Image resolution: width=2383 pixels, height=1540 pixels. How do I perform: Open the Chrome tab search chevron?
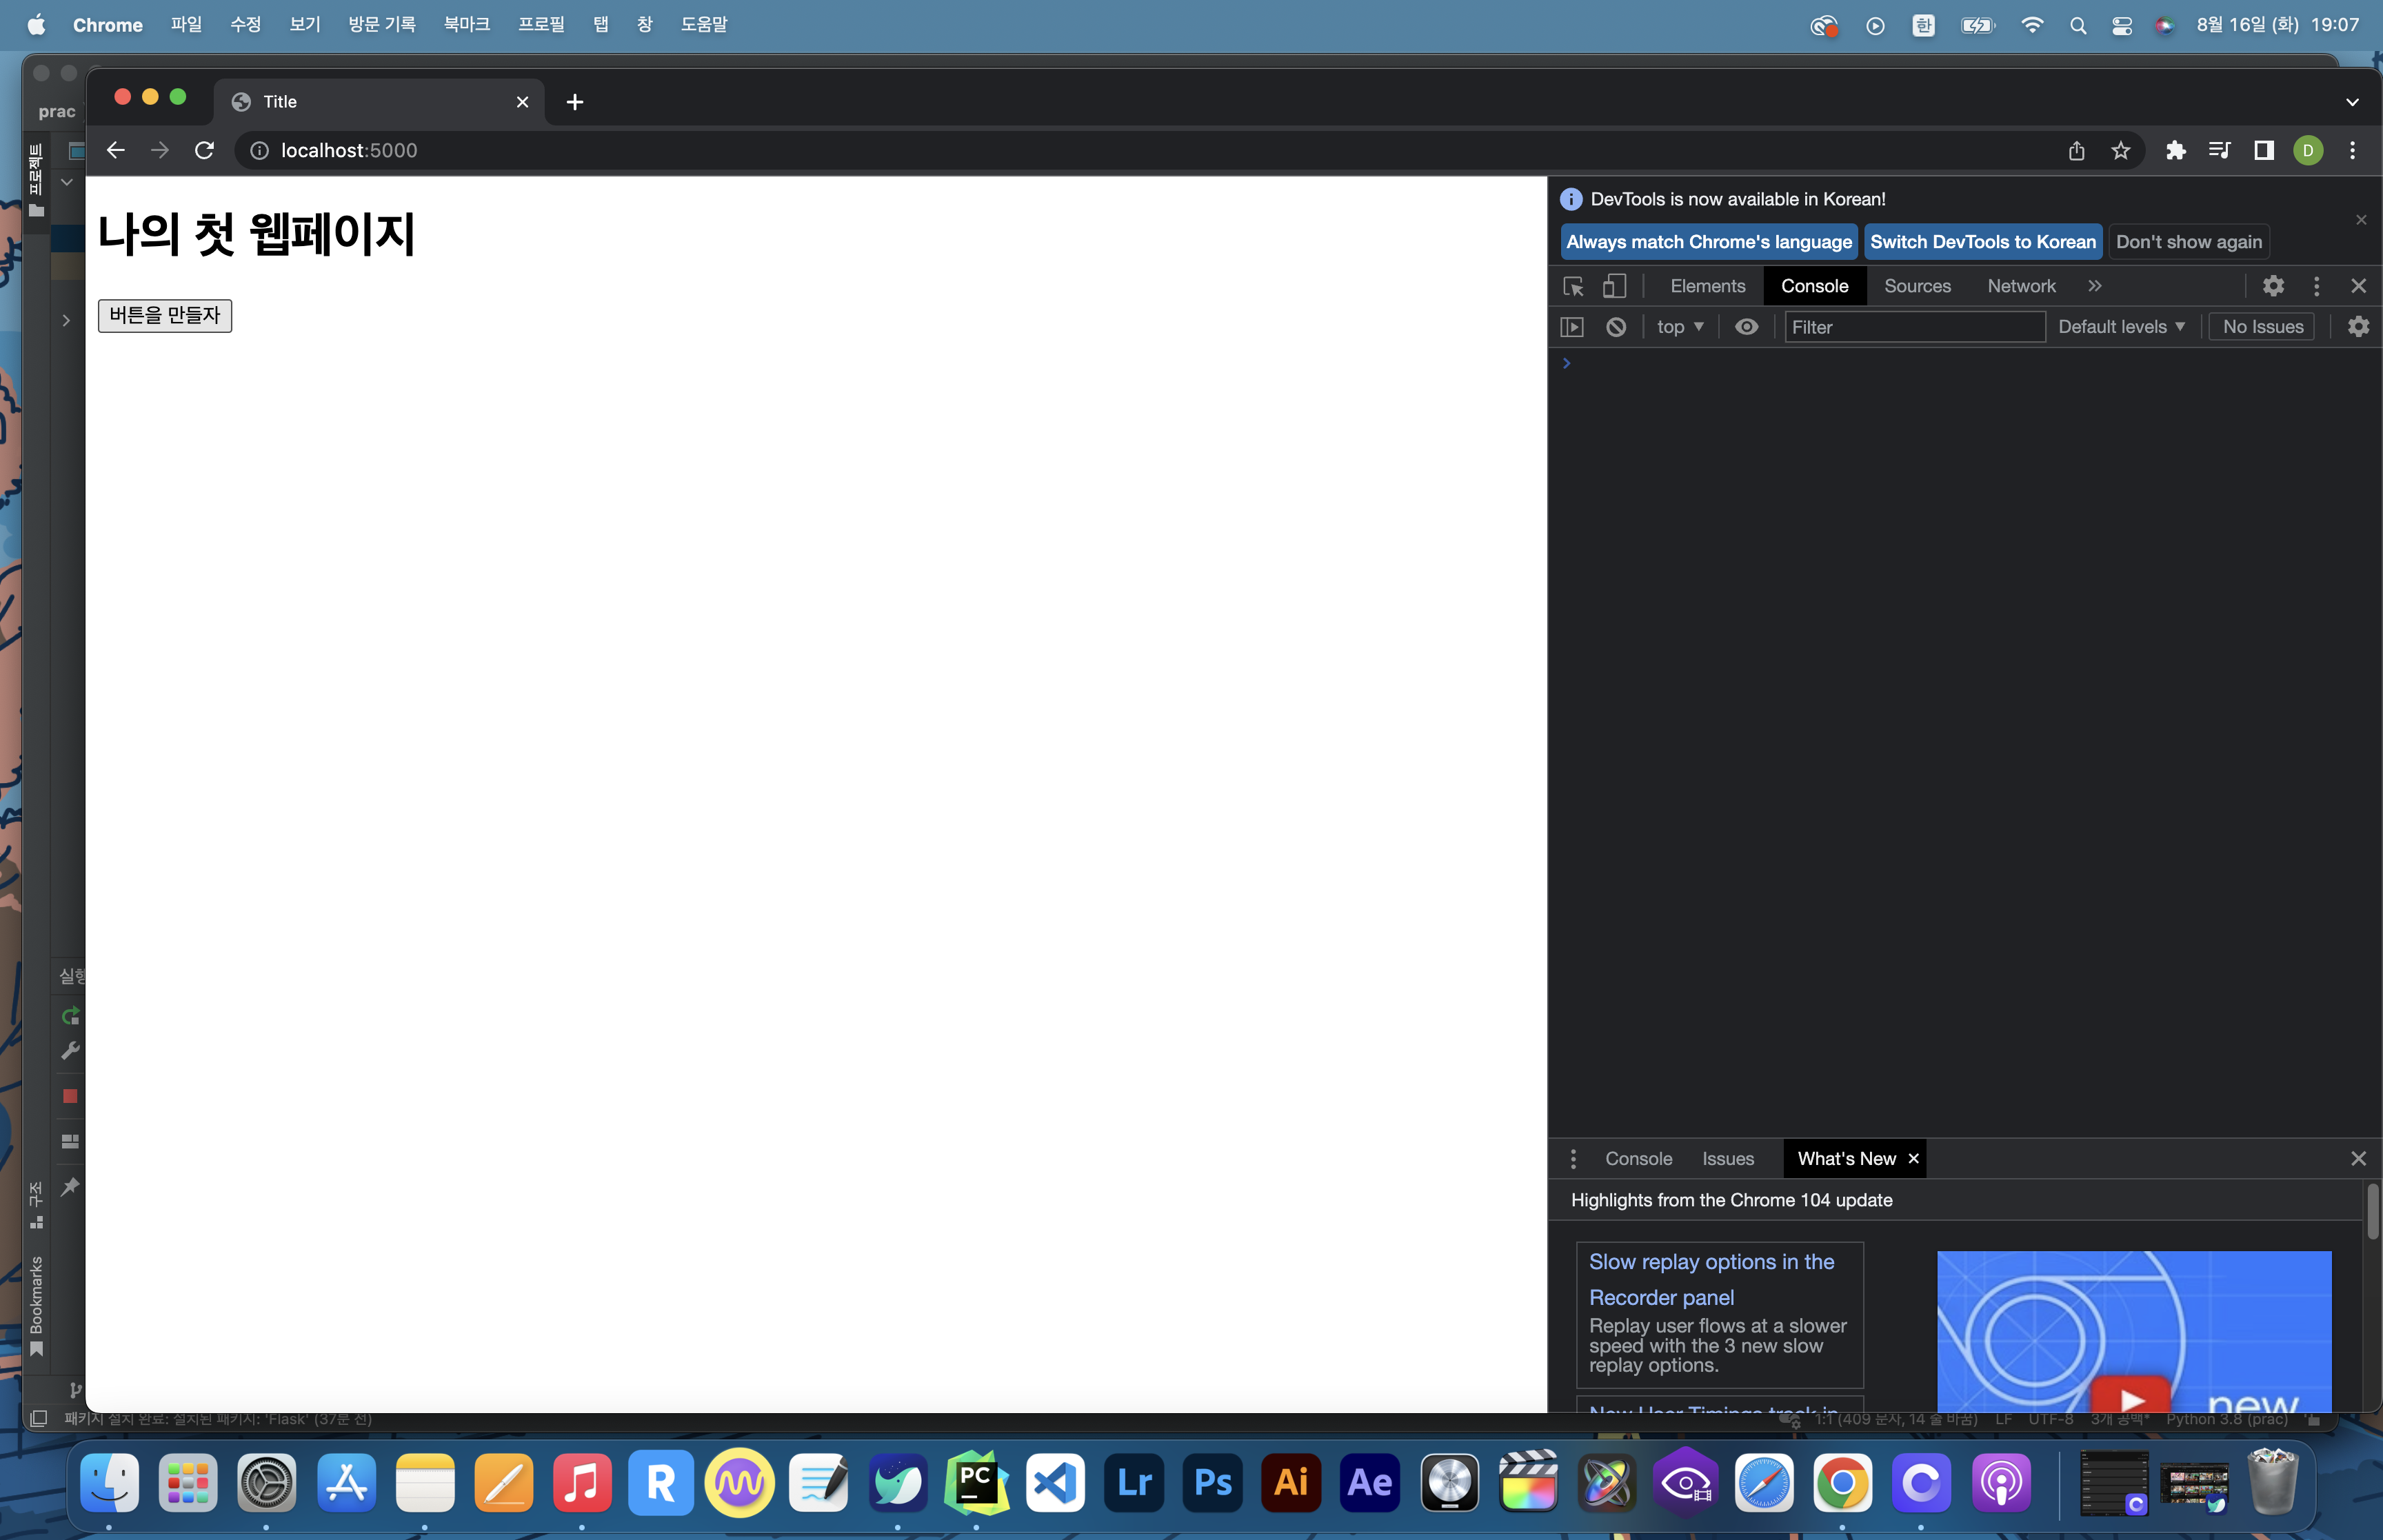pyautogui.click(x=2352, y=102)
